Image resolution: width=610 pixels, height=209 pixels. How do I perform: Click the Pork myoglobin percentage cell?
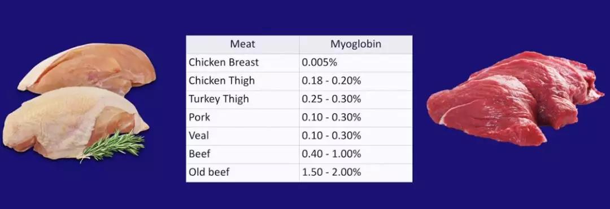pyautogui.click(x=356, y=118)
